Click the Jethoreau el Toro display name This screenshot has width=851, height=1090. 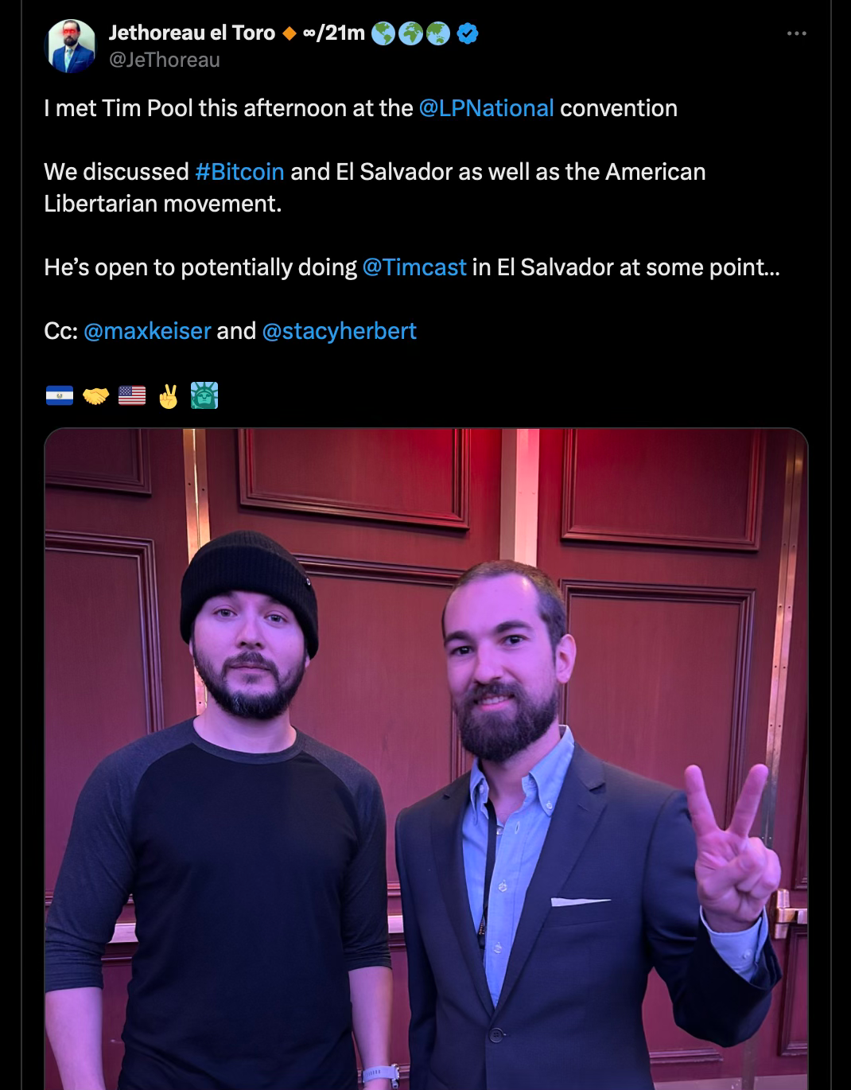(x=192, y=33)
